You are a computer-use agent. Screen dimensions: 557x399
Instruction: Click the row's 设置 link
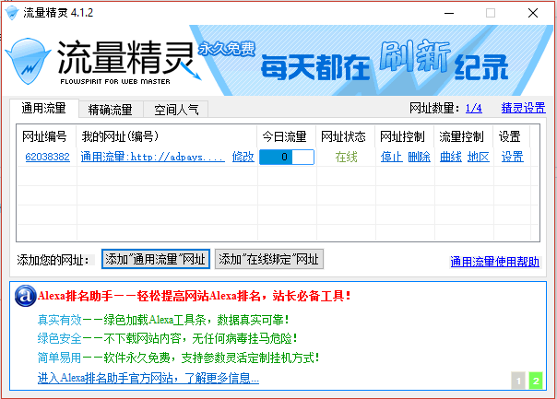[x=512, y=157]
